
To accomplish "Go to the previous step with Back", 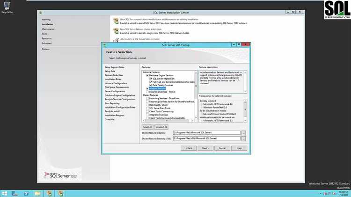I will point(189,148).
